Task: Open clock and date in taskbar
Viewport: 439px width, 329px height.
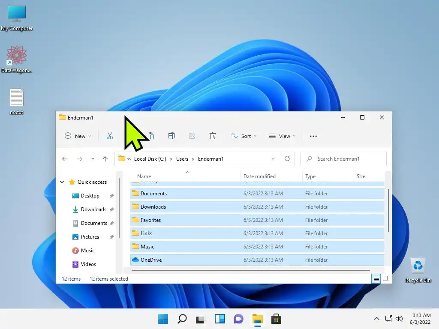Action: point(420,319)
